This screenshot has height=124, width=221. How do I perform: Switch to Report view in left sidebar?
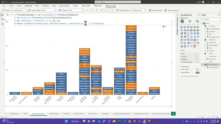click(x=2, y=15)
